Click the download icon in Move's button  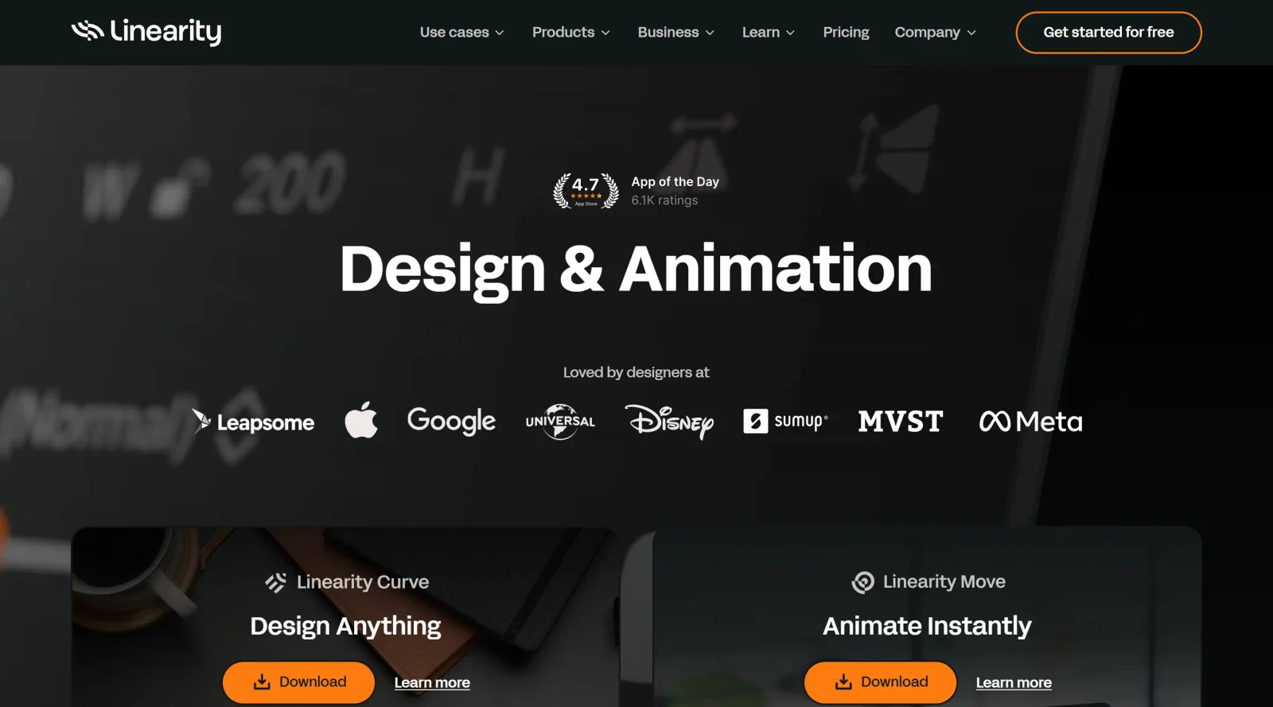tap(843, 682)
